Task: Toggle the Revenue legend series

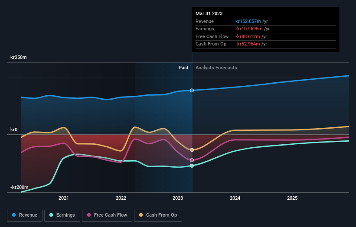Action: coord(25,215)
